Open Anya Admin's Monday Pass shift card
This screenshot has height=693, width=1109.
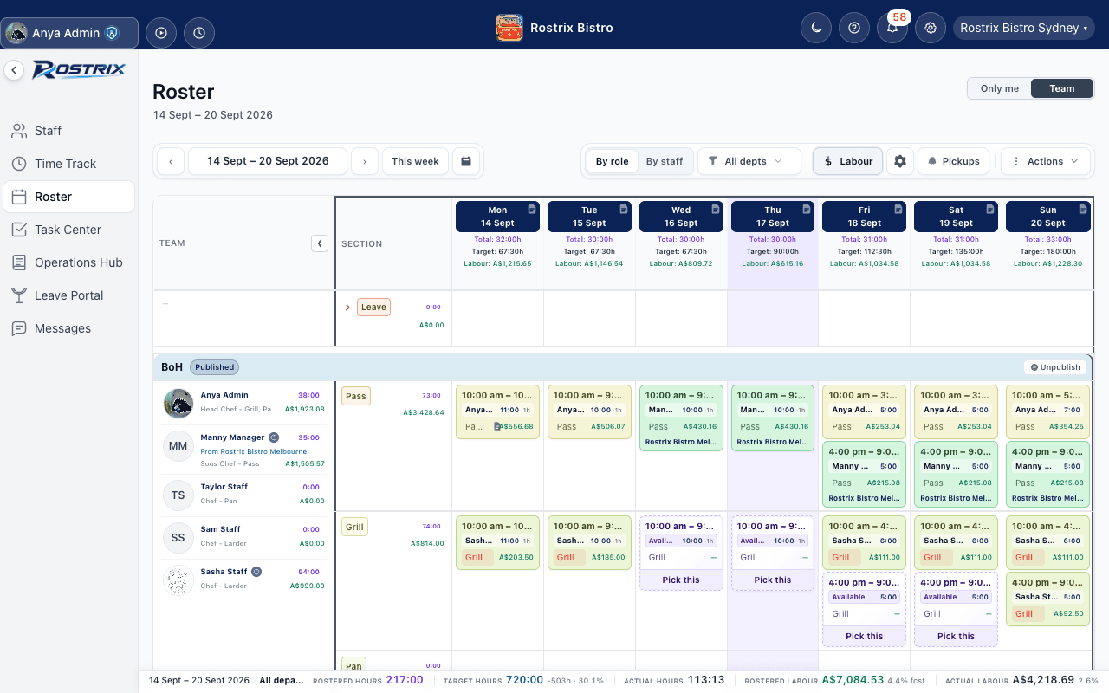[x=497, y=411]
